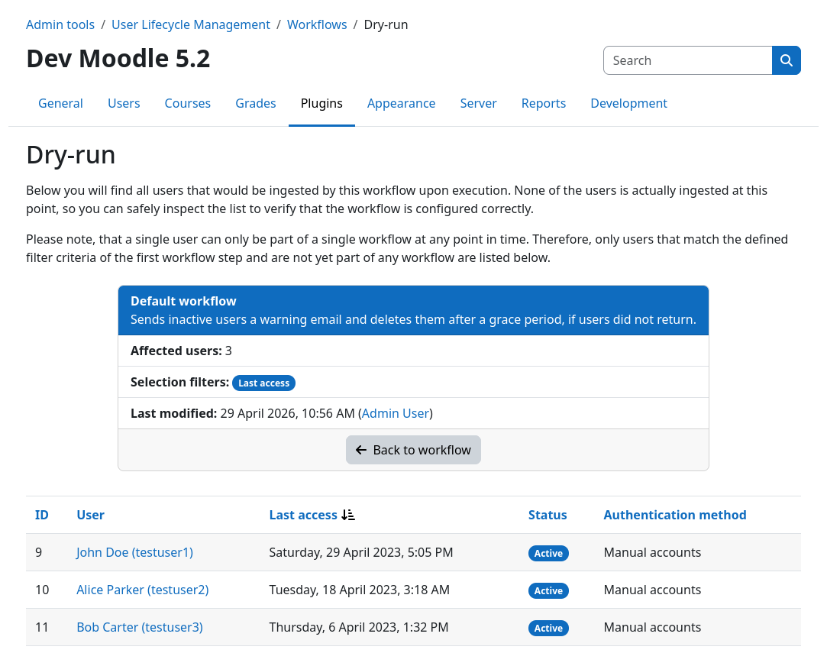Viewport: 827px width, 666px height.
Task: Sort the table by the ID column
Action: click(x=41, y=515)
